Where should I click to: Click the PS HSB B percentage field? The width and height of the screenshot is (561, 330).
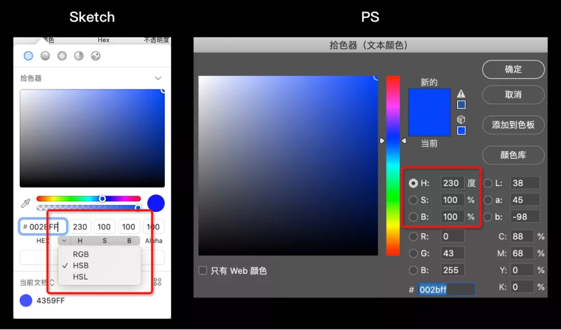(x=452, y=217)
